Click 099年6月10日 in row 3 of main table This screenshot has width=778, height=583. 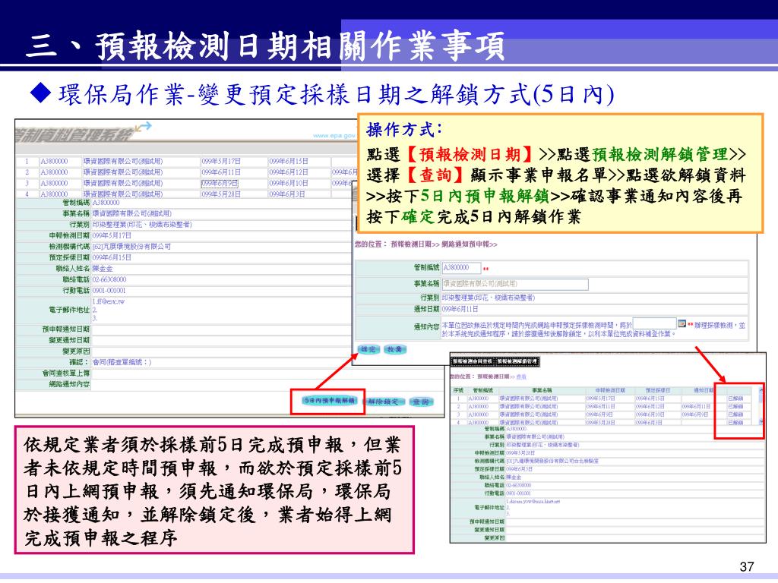[289, 183]
